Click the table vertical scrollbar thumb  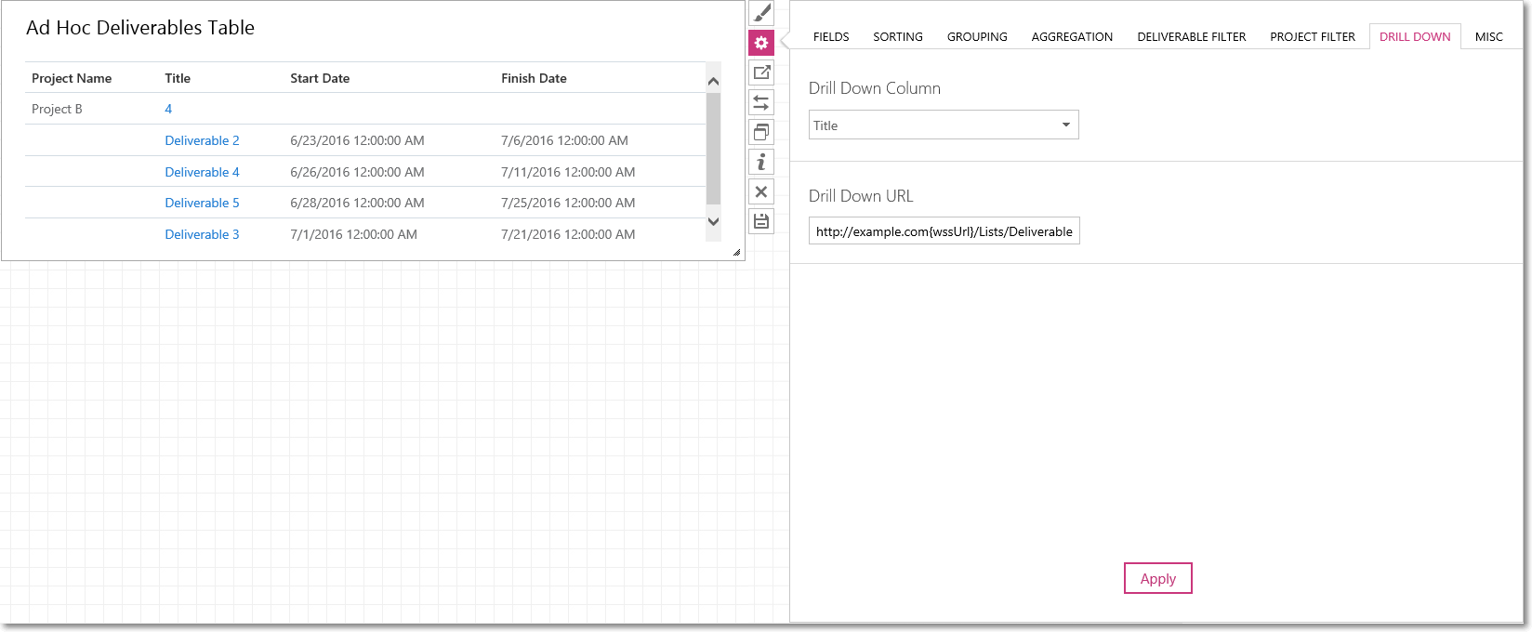[x=714, y=149]
